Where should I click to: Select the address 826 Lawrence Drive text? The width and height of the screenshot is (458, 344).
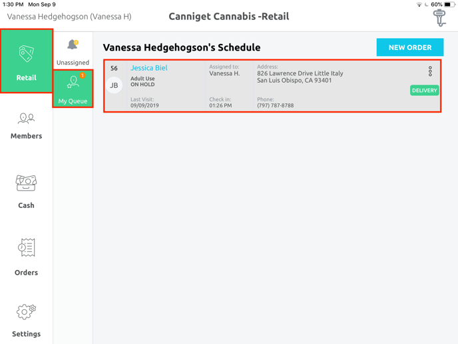point(300,77)
